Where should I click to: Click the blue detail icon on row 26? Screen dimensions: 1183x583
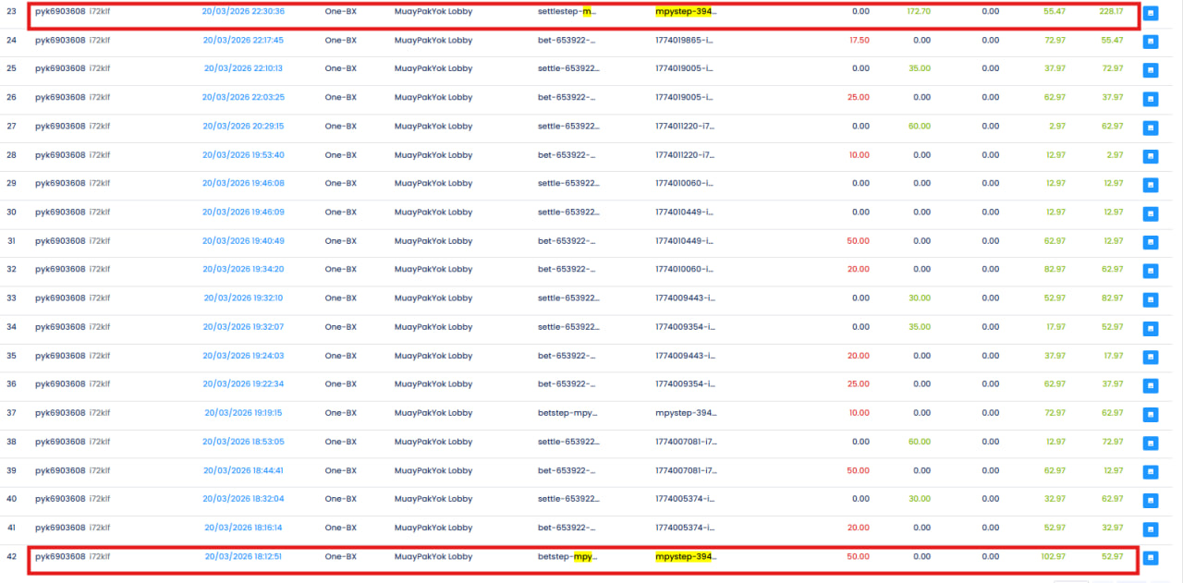pyautogui.click(x=1150, y=99)
